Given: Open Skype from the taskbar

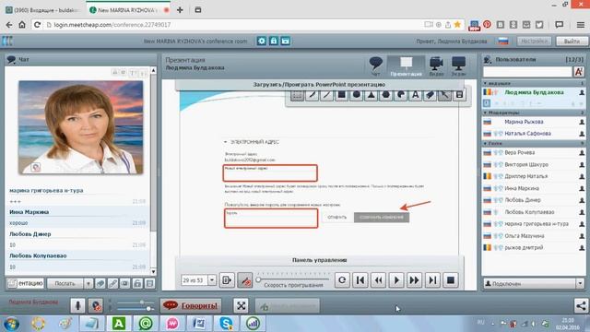Looking at the screenshot, I should [x=226, y=324].
